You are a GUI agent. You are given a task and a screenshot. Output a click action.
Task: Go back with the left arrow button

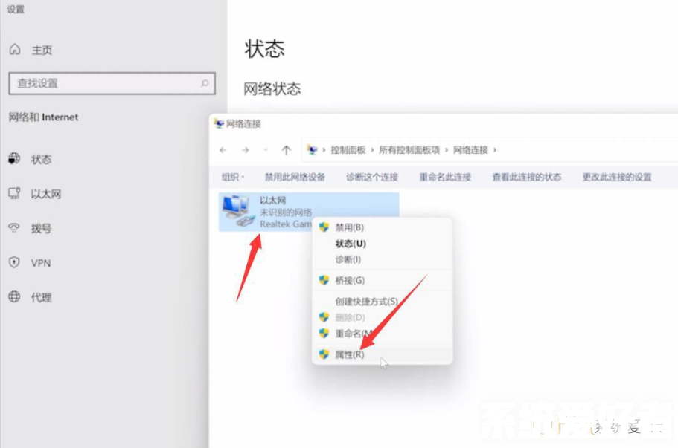click(x=223, y=150)
